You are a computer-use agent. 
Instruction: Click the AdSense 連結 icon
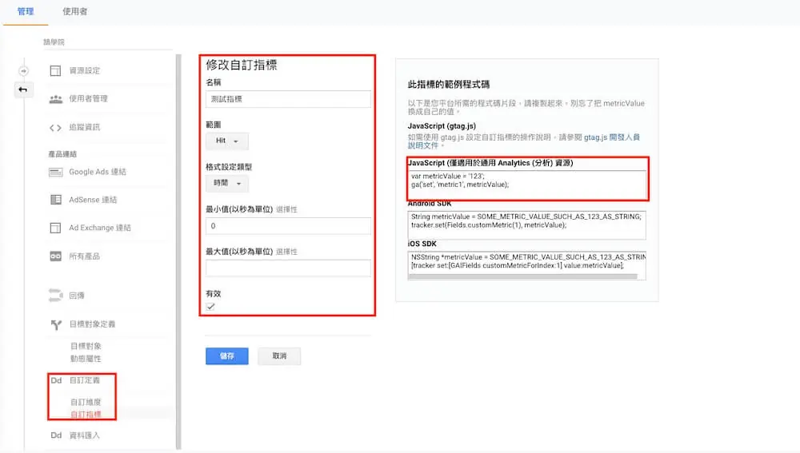[x=56, y=200]
